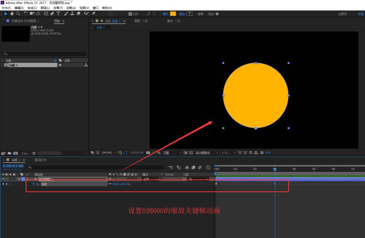The height and width of the screenshot is (238, 365).
Task: Select the Zoom magnifier tool
Action: (18, 14)
